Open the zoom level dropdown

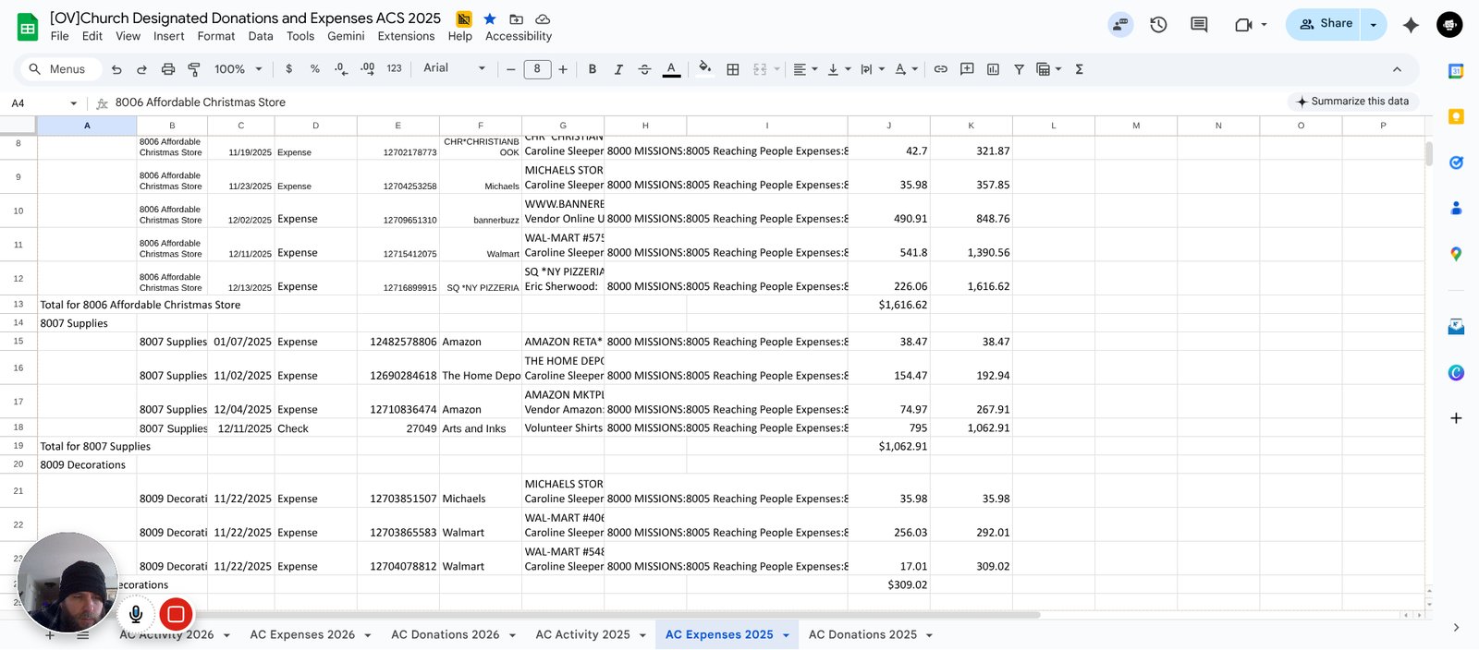(238, 69)
